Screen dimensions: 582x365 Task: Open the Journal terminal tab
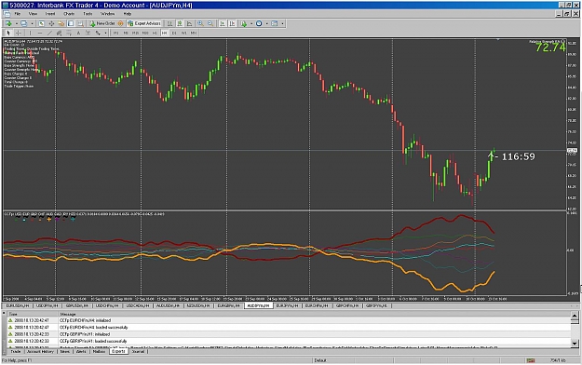(x=138, y=351)
